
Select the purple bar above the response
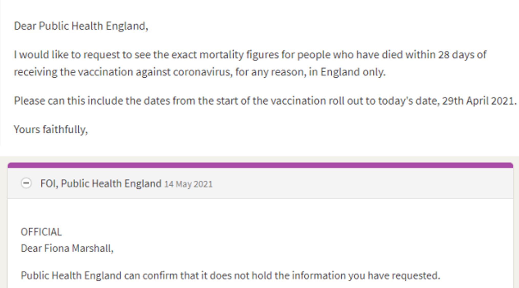click(260, 165)
